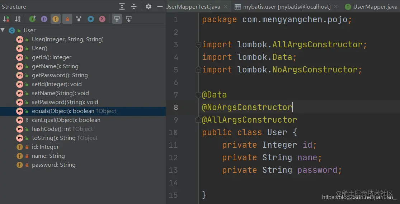
Task: Click @Data annotation in editor
Action: click(214, 95)
